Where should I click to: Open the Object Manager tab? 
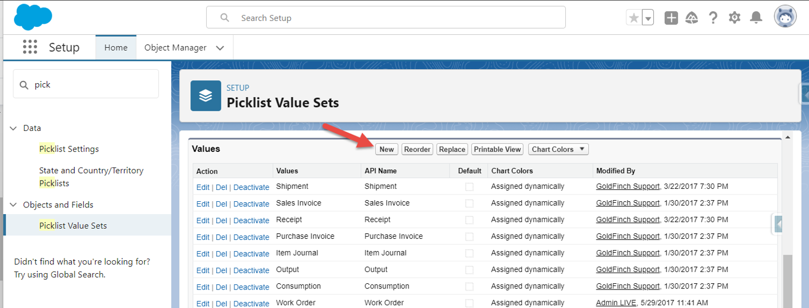point(175,48)
